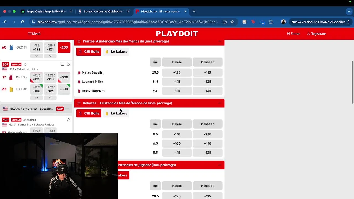Close the Props.Cash tab
This screenshot has width=354, height=199.
tap(71, 11)
